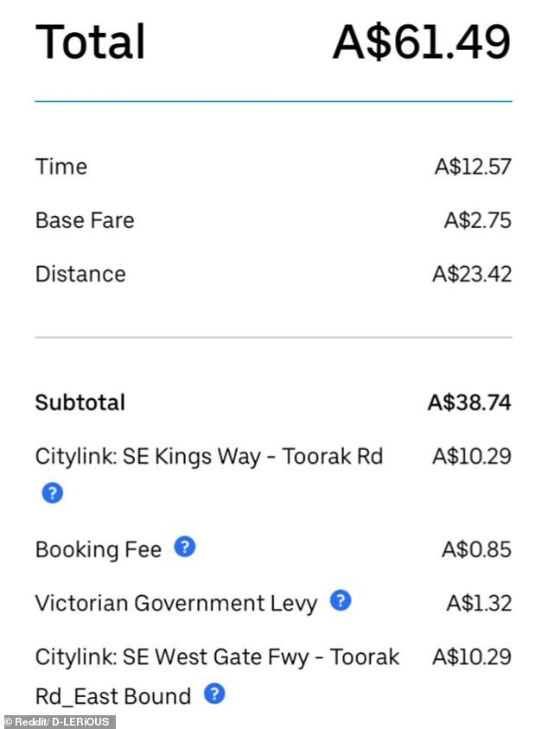Tap the A$12.57 time charge
Viewport: 548px width, 729px height.
[473, 167]
